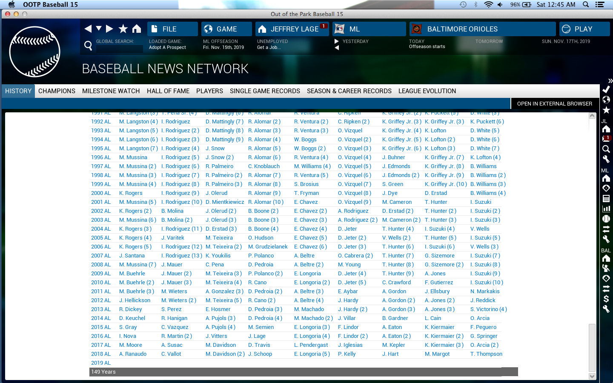Open the SINGLE GAME RECORDS tab
Image resolution: width=613 pixels, height=383 pixels.
coord(265,91)
